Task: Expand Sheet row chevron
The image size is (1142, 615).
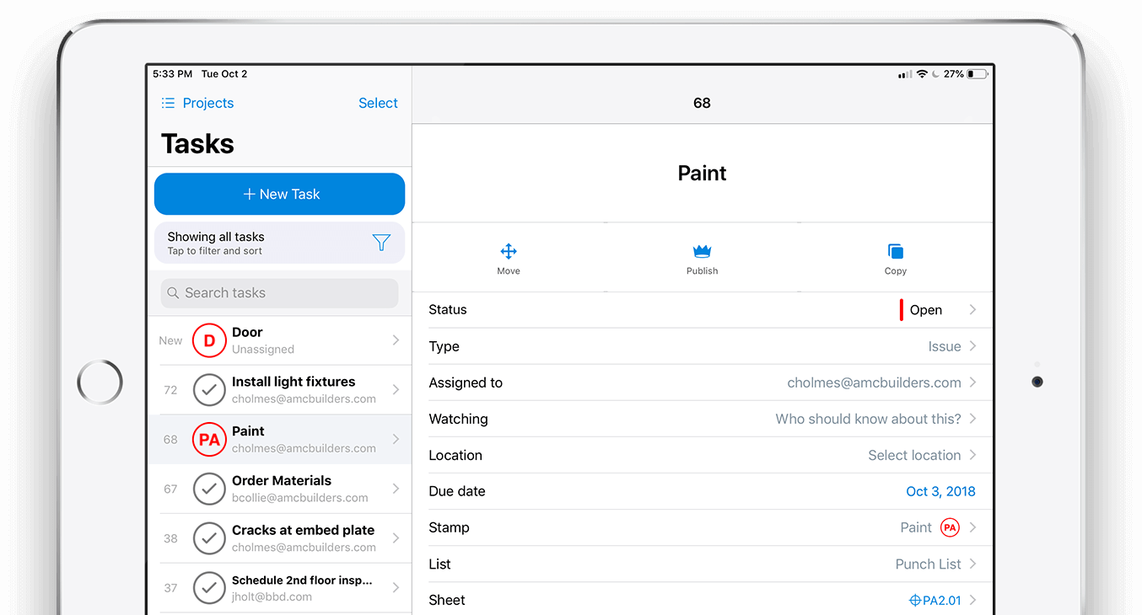Action: 972,600
